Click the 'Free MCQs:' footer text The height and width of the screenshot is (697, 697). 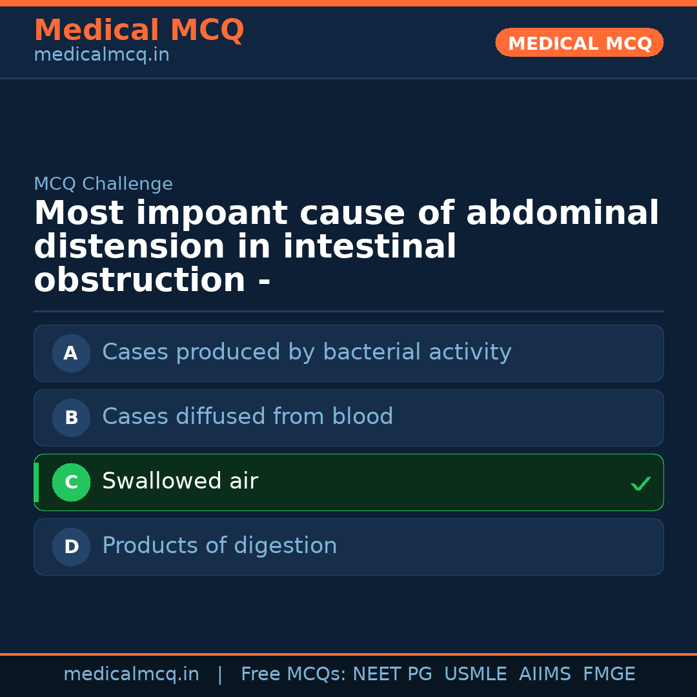click(294, 674)
